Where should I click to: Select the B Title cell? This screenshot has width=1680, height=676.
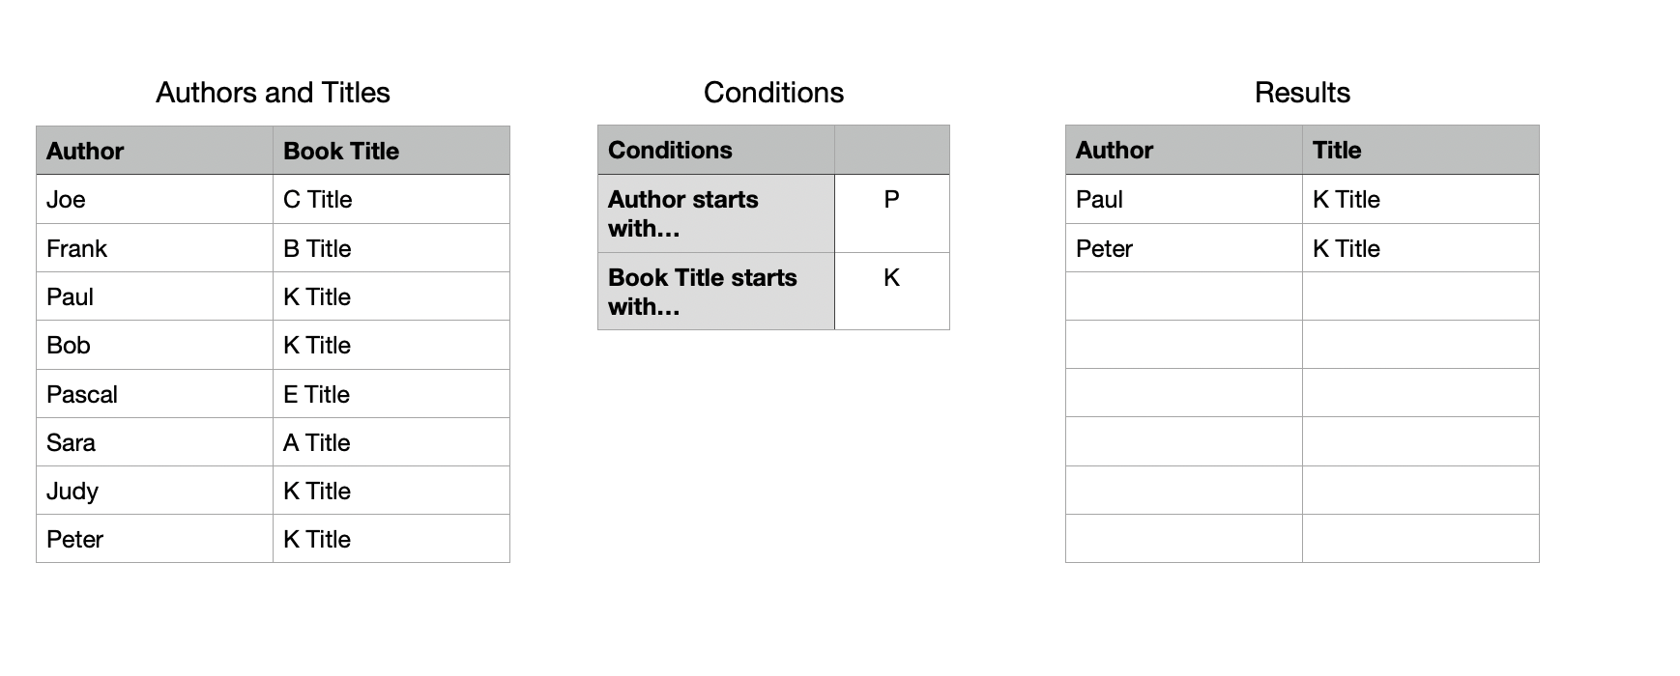tap(391, 248)
